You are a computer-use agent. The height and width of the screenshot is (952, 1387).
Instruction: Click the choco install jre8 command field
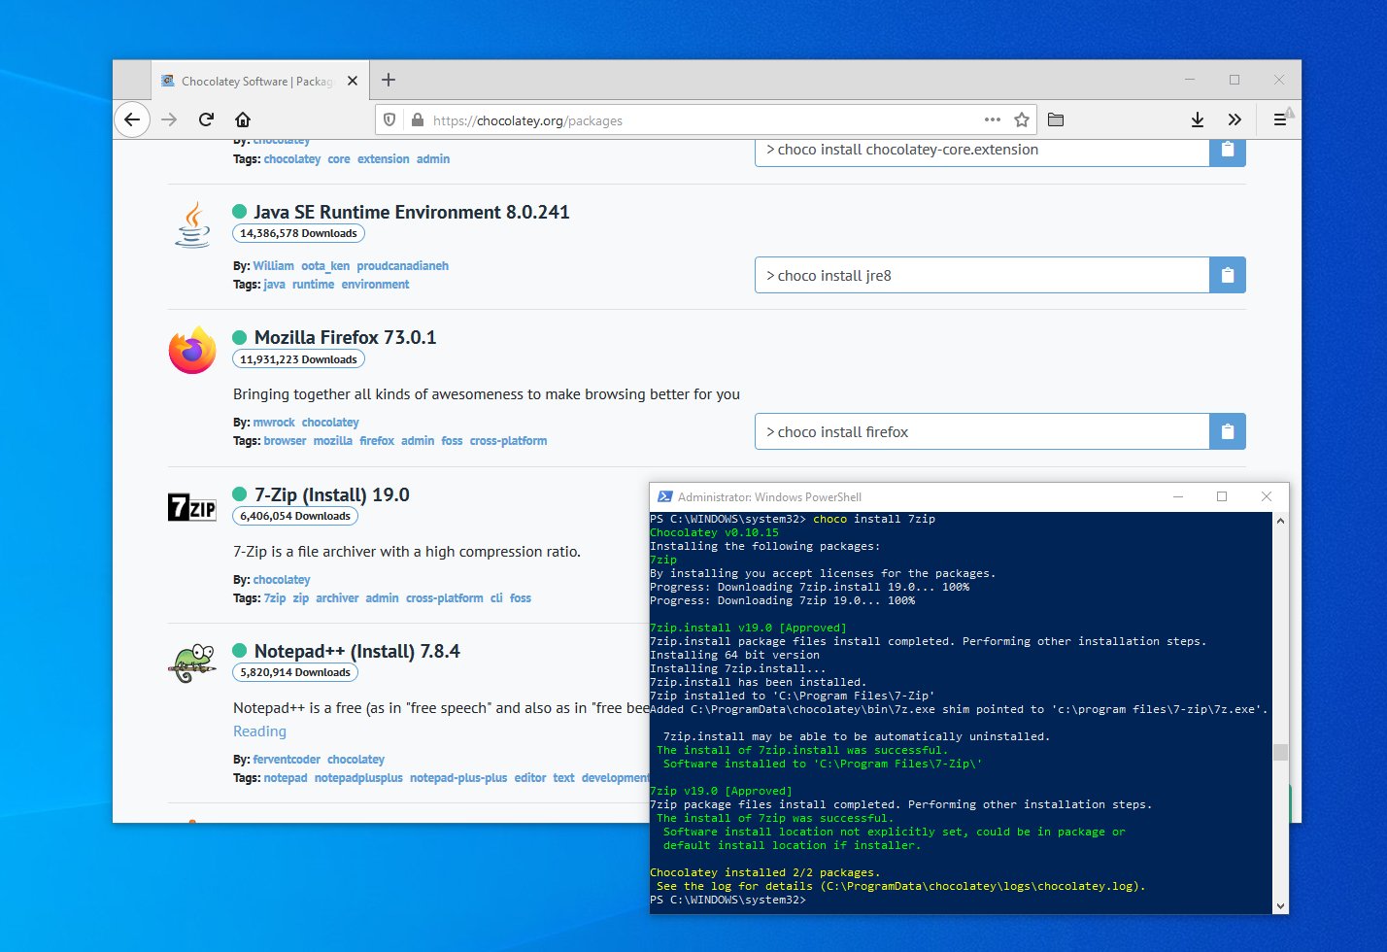tap(982, 275)
